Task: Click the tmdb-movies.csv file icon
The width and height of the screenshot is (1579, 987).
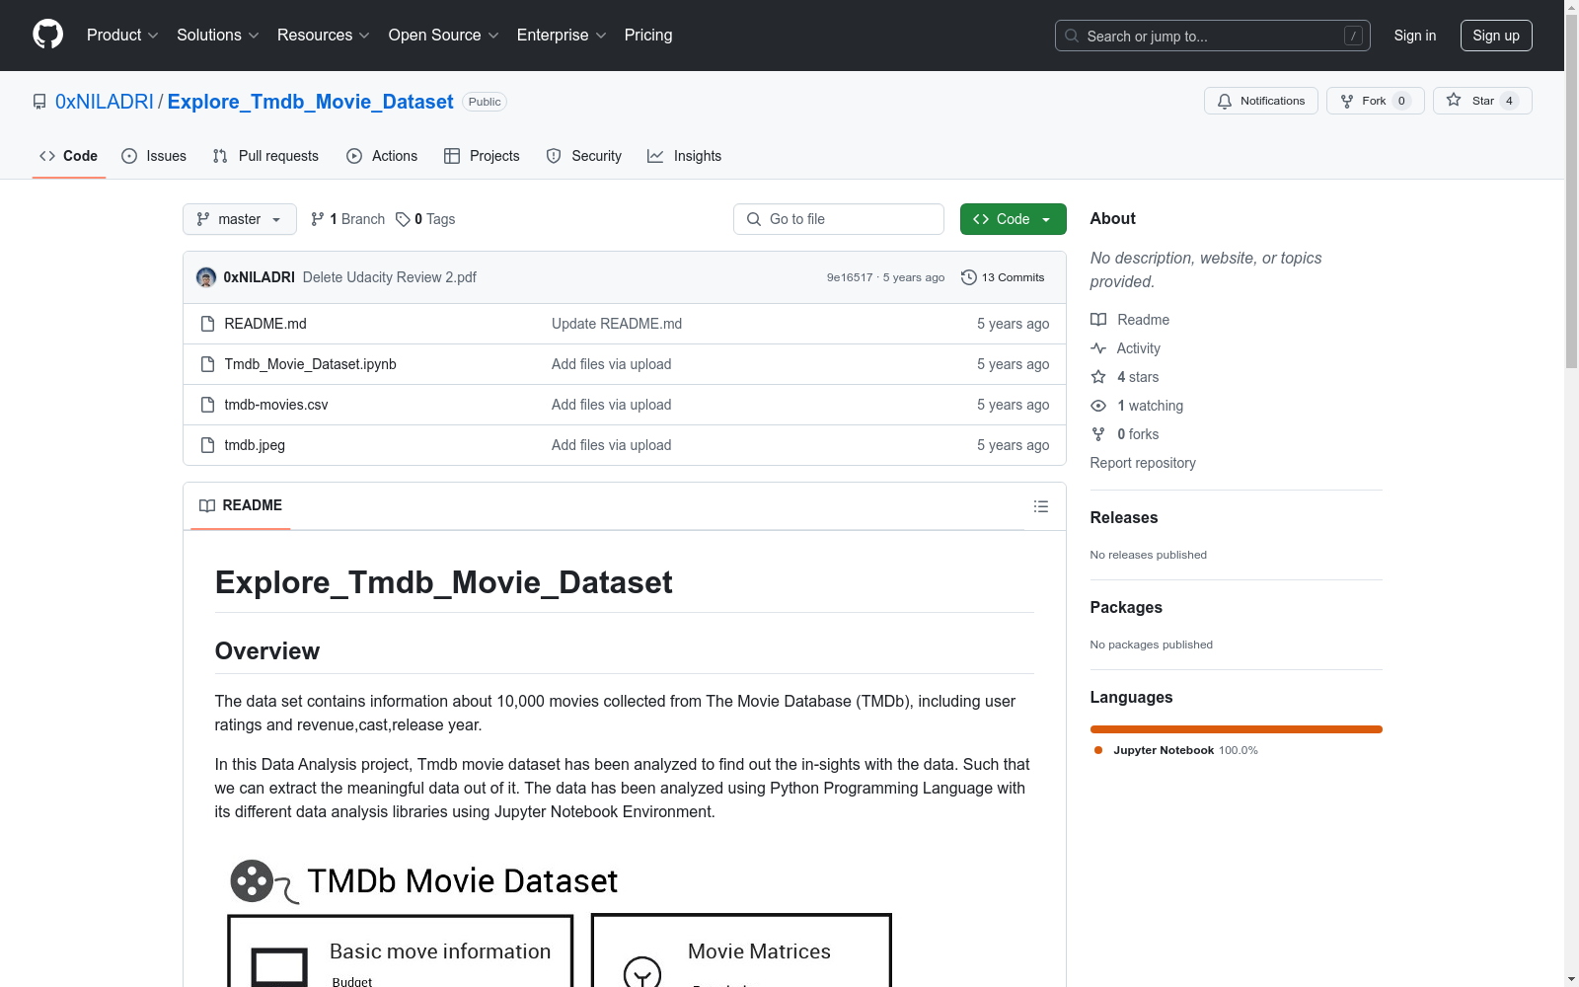Action: [x=207, y=405]
